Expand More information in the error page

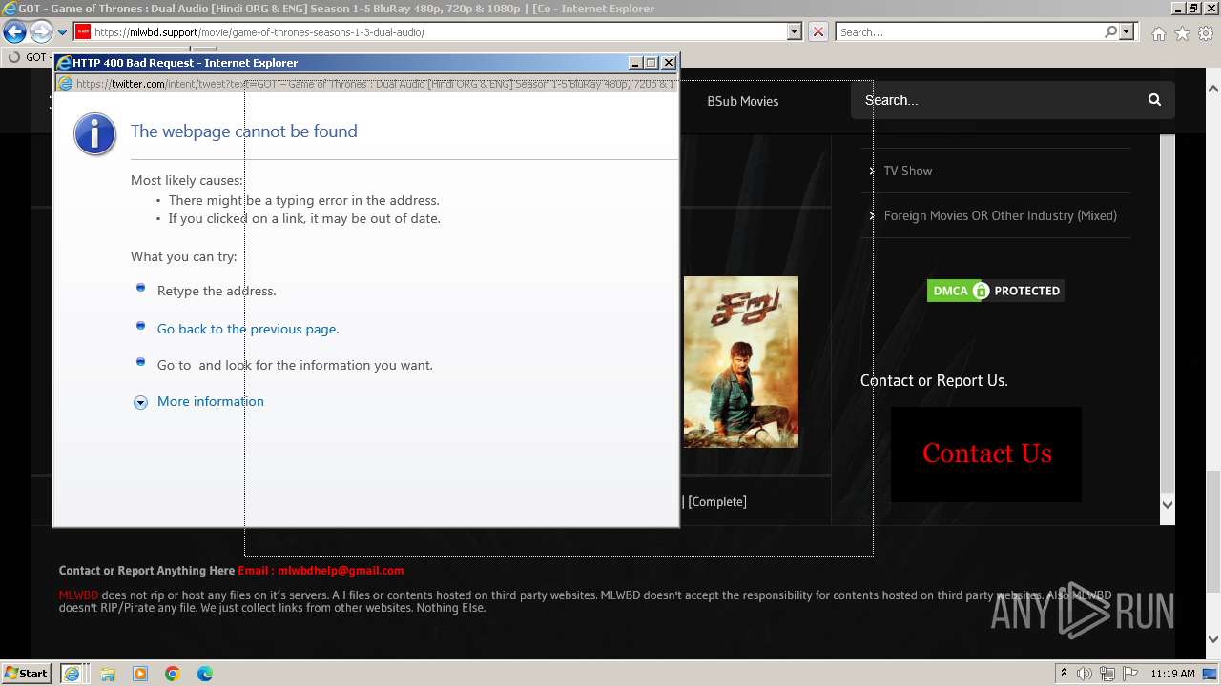coord(140,402)
